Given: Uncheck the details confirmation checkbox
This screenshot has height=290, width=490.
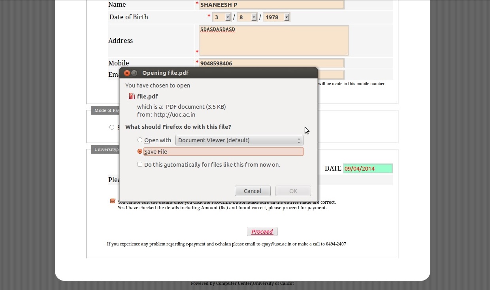Looking at the screenshot, I should (x=113, y=201).
